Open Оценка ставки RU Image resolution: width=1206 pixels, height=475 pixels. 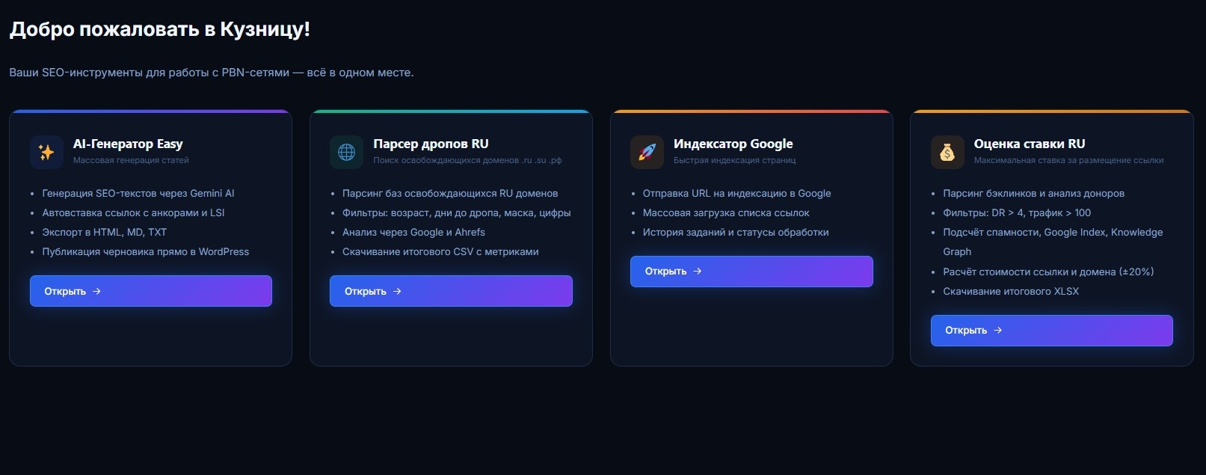coord(1051,330)
